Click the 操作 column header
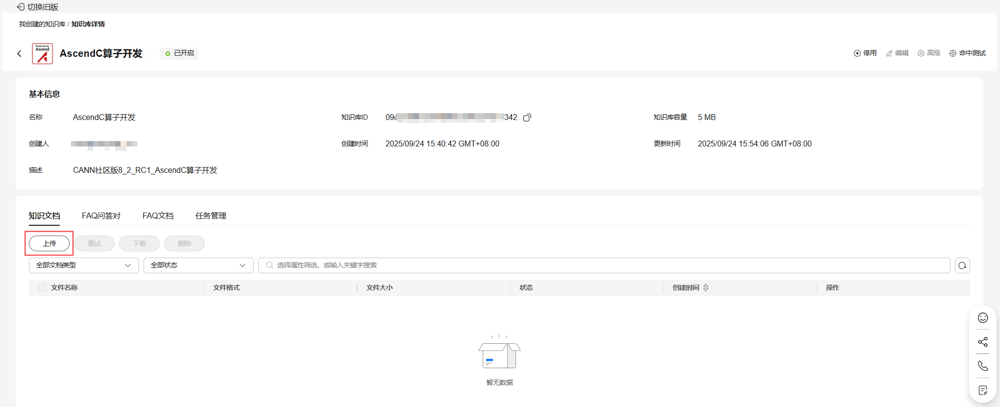 (x=832, y=287)
